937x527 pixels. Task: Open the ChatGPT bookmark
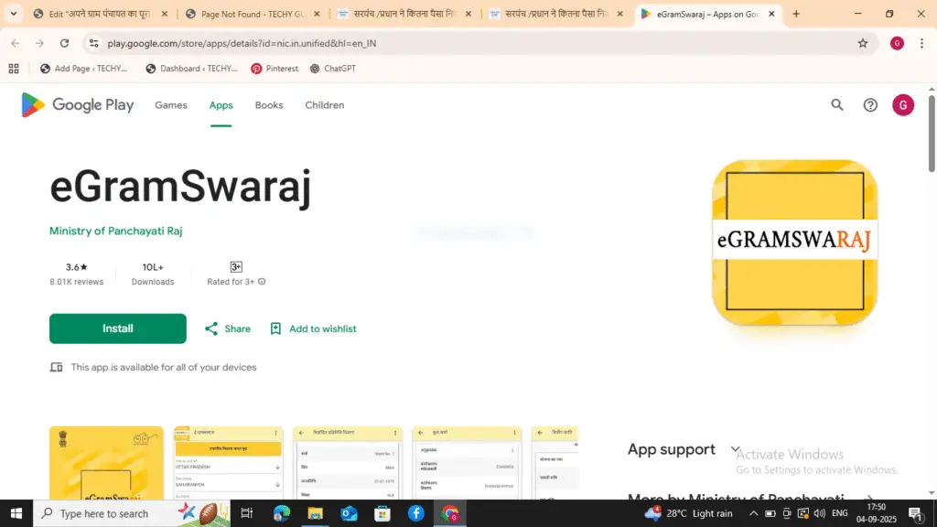tap(333, 69)
